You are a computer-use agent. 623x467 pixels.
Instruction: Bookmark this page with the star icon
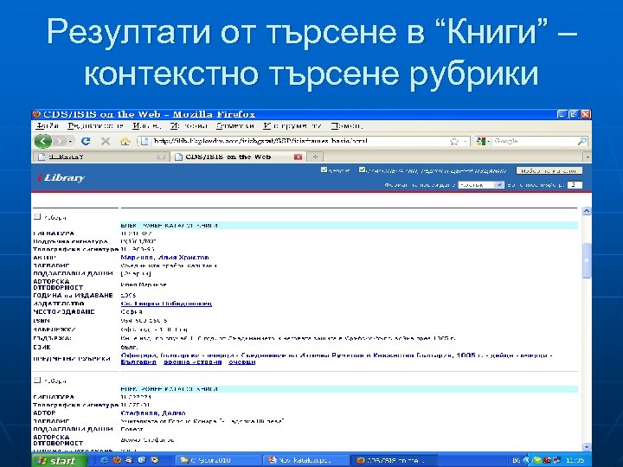(454, 141)
